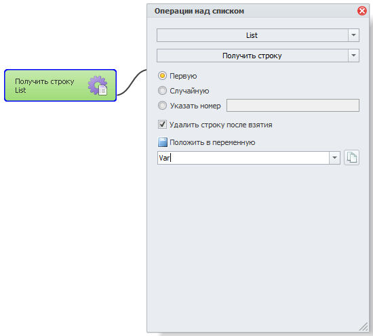Click the blue save icon beside Положить в переменную
Screen dimensions: 373x336
click(163, 142)
